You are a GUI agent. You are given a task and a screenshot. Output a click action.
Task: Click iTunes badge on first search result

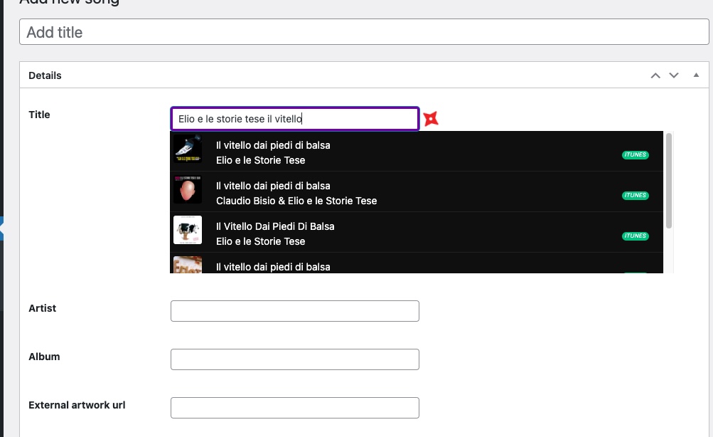(635, 154)
